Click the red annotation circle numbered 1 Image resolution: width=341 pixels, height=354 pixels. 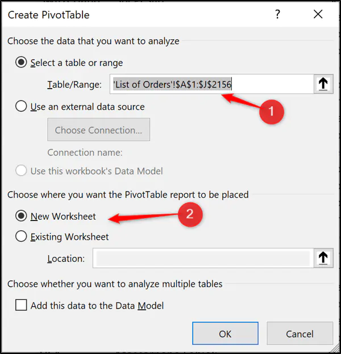272,111
